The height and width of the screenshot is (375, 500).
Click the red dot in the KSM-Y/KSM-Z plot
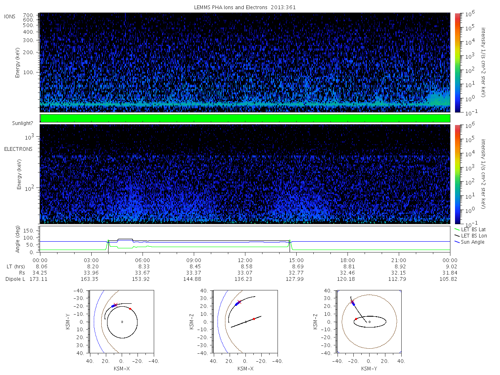pyautogui.click(x=356, y=319)
